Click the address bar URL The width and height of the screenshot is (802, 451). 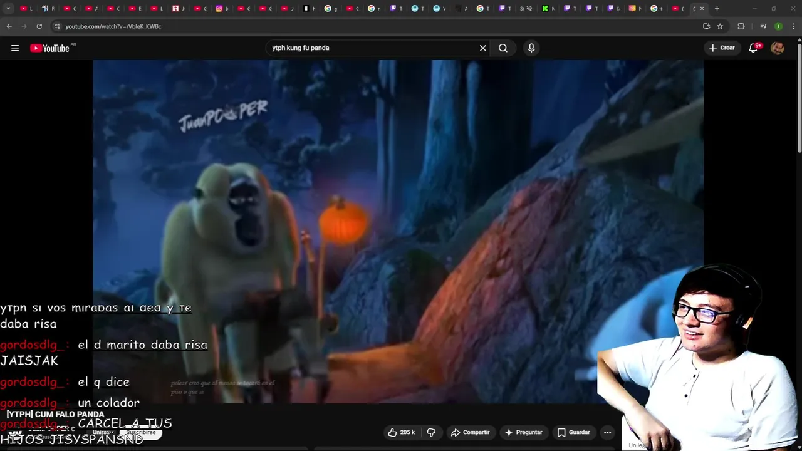[113, 26]
